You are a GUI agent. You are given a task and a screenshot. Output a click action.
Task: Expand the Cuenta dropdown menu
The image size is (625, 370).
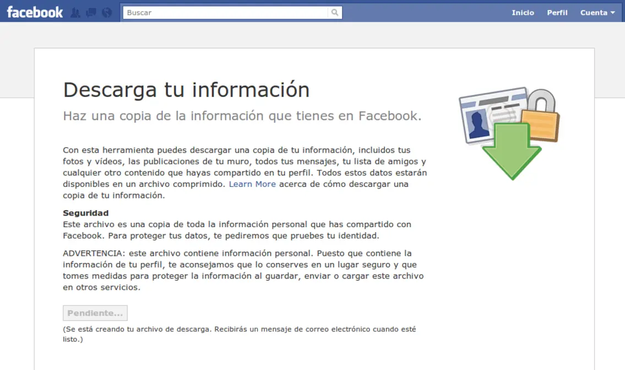tap(597, 13)
